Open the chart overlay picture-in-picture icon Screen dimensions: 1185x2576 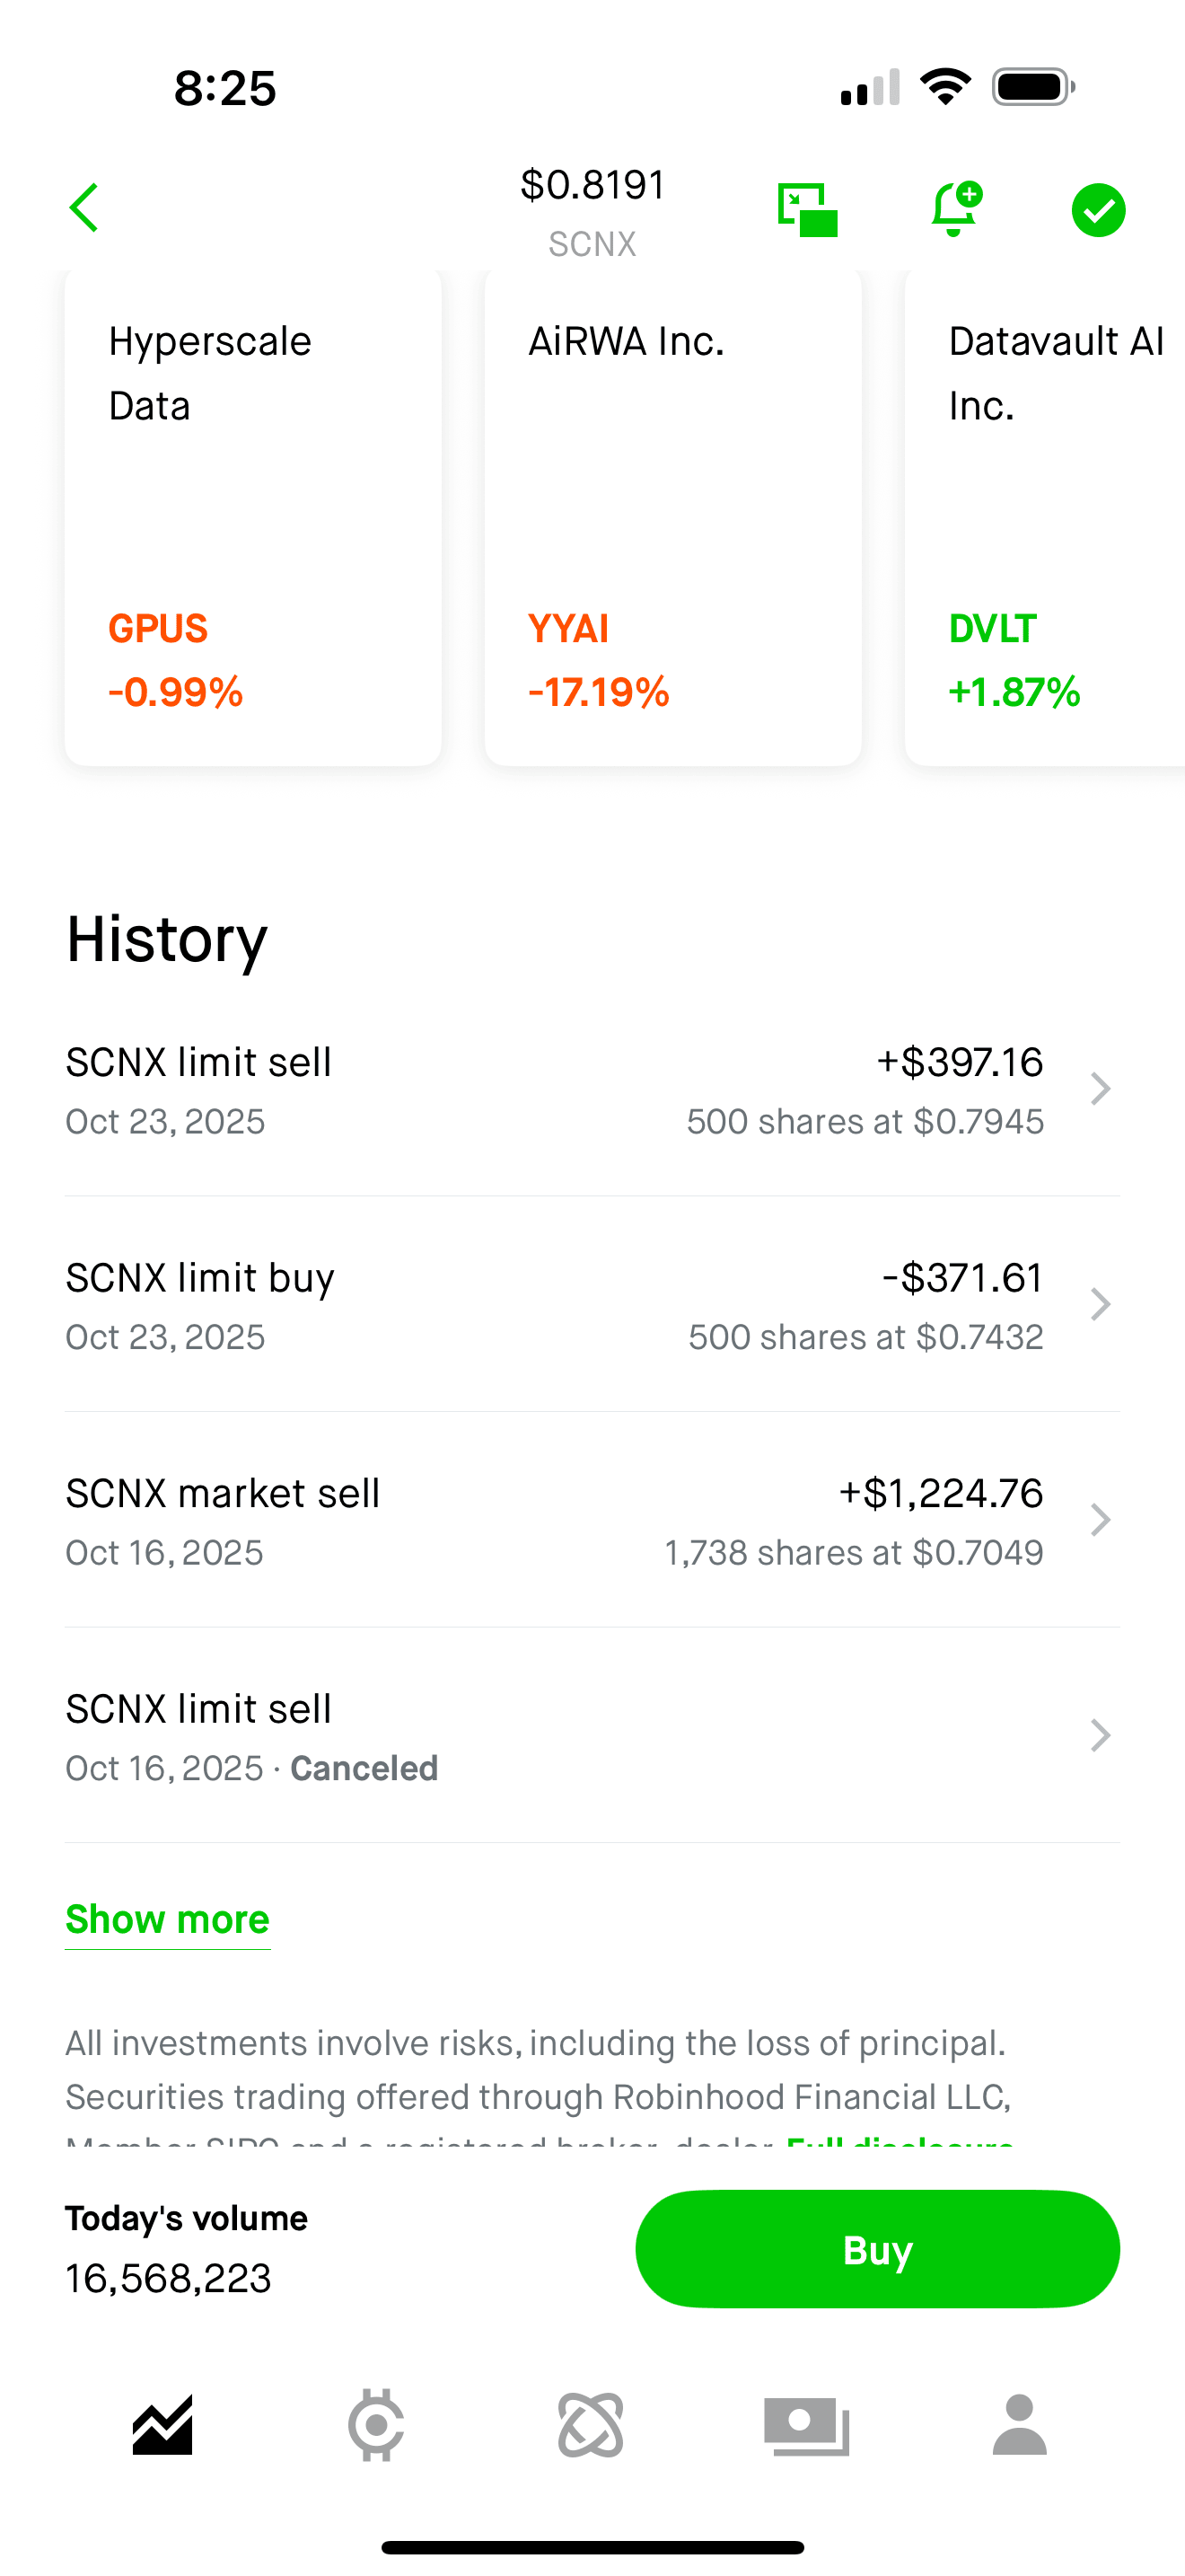(807, 209)
